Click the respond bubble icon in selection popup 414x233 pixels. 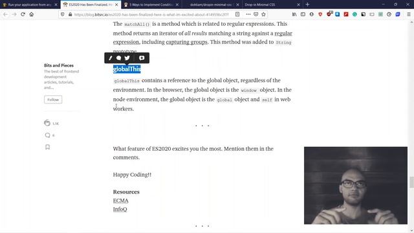(x=119, y=58)
